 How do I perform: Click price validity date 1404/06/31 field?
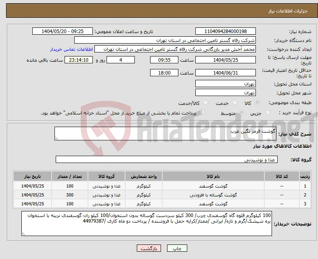(226, 73)
